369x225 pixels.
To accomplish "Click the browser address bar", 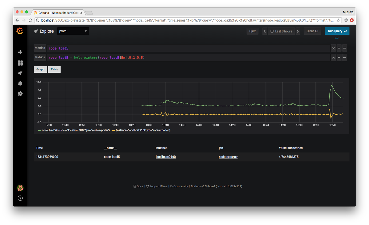I will coord(188,20).
